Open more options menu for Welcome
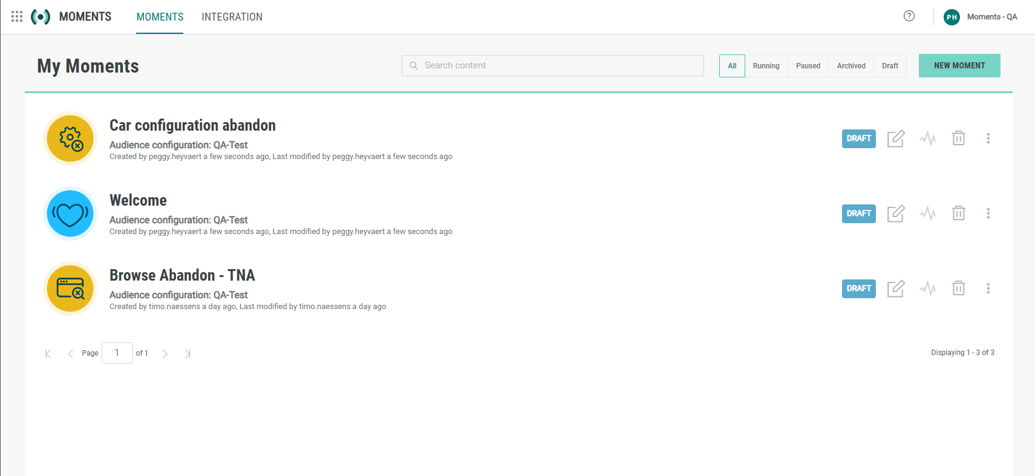The height and width of the screenshot is (476, 1035). point(988,214)
